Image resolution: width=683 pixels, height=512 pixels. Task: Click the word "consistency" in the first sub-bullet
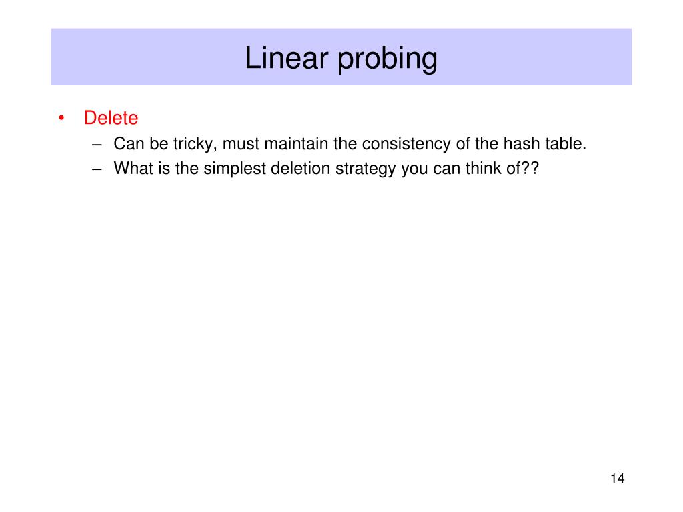(x=406, y=144)
